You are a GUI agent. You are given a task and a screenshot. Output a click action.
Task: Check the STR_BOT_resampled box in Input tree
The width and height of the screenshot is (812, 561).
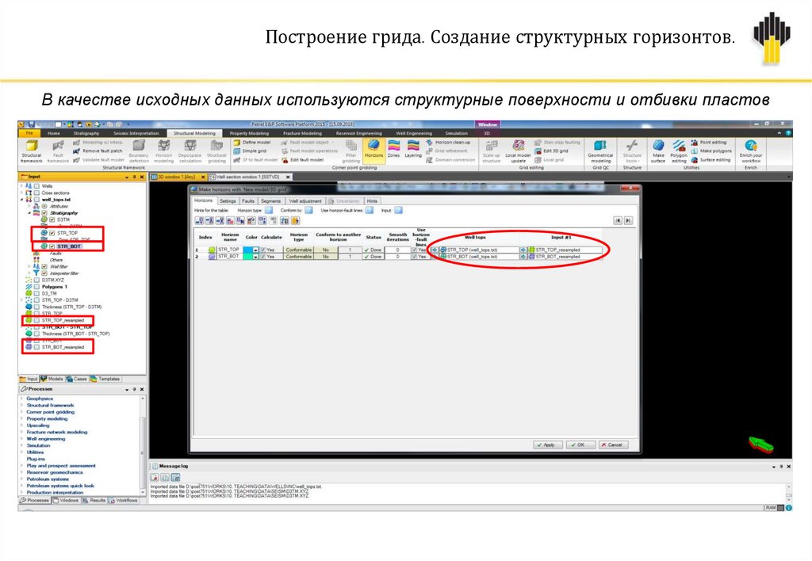36,347
